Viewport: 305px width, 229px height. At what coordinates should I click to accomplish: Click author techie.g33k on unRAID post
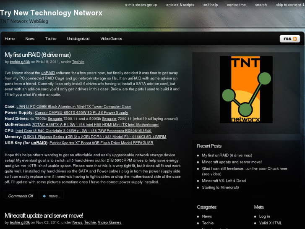click(x=20, y=62)
